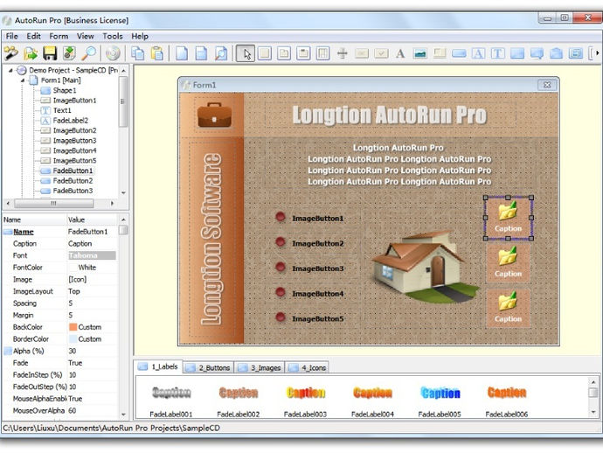Click the magnifier preview icon in toolbar

click(x=89, y=53)
